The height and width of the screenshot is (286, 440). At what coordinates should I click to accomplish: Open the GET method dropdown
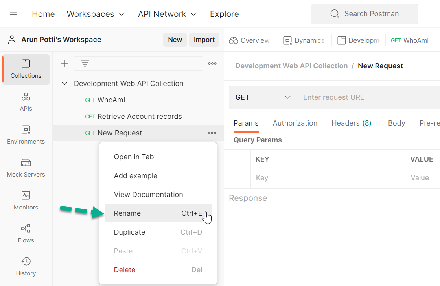coord(262,97)
